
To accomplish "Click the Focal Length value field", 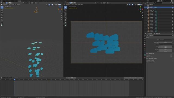I will click(166, 42).
